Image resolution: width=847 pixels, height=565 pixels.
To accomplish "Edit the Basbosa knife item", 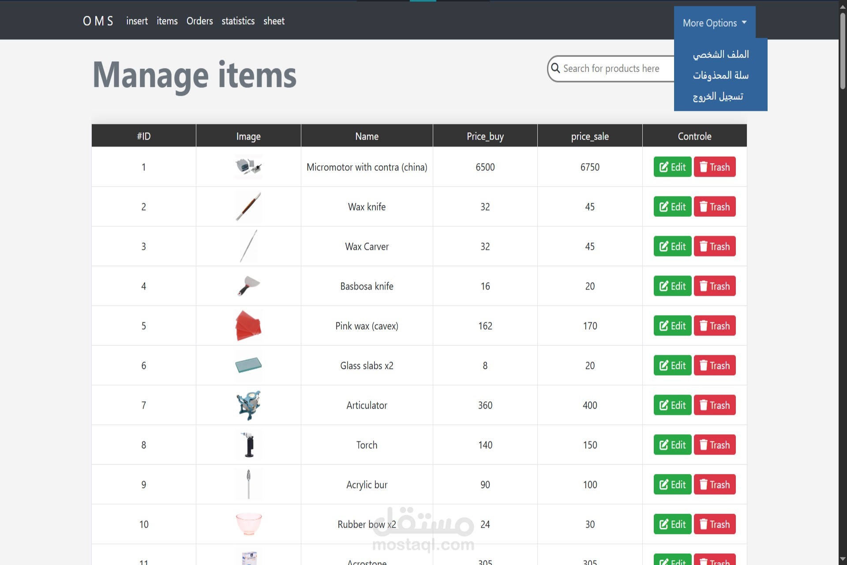I will [672, 286].
